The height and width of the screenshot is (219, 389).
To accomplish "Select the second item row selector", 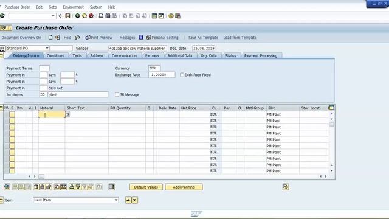I will 6,120.
